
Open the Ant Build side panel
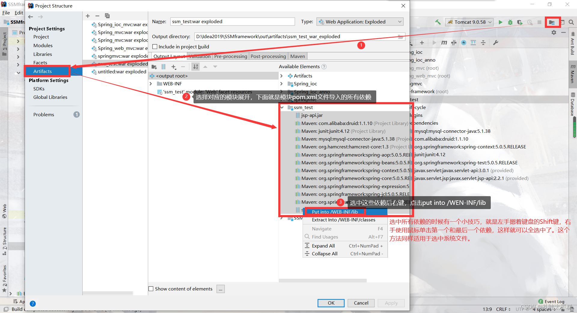pyautogui.click(x=573, y=44)
